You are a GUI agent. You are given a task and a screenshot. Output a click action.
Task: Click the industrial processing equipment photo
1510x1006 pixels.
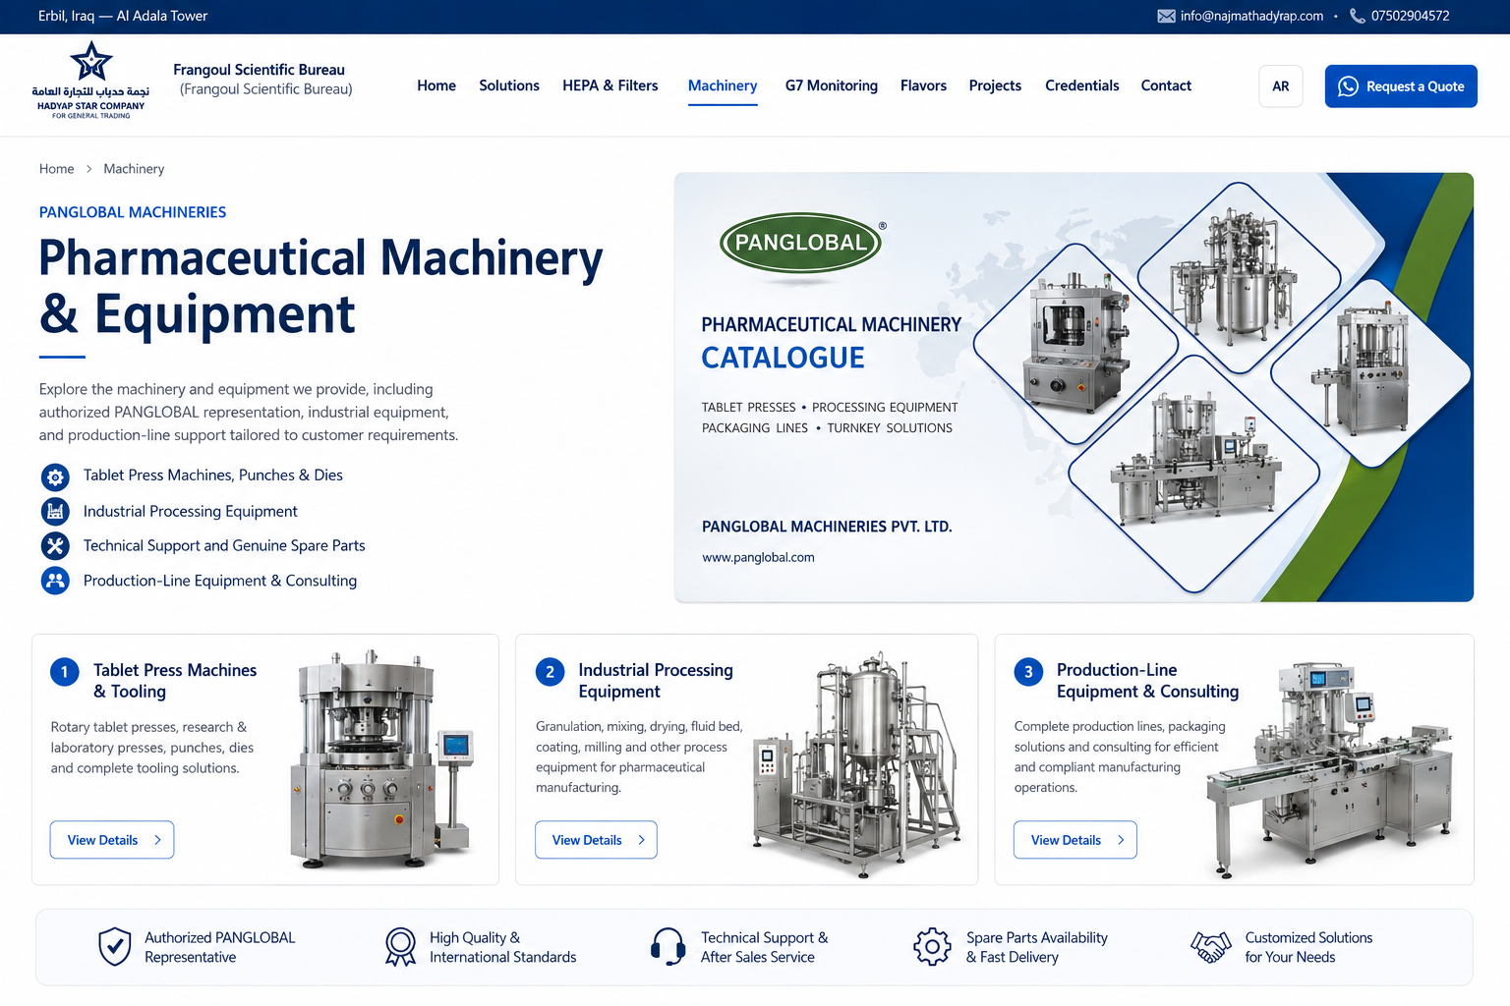pos(858,764)
